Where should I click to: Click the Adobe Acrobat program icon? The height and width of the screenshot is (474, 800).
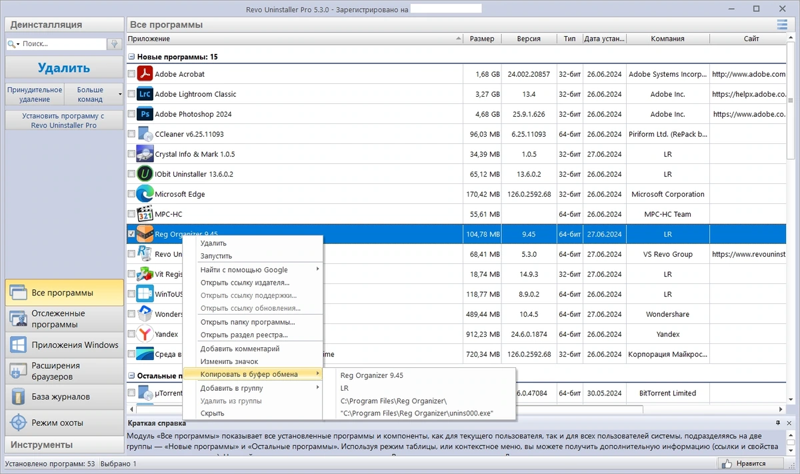coord(145,74)
